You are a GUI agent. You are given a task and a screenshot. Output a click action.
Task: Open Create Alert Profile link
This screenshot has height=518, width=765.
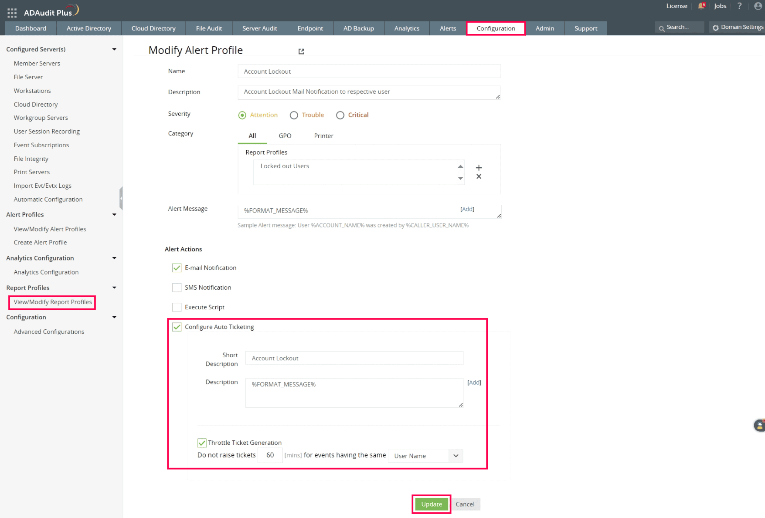click(x=41, y=243)
